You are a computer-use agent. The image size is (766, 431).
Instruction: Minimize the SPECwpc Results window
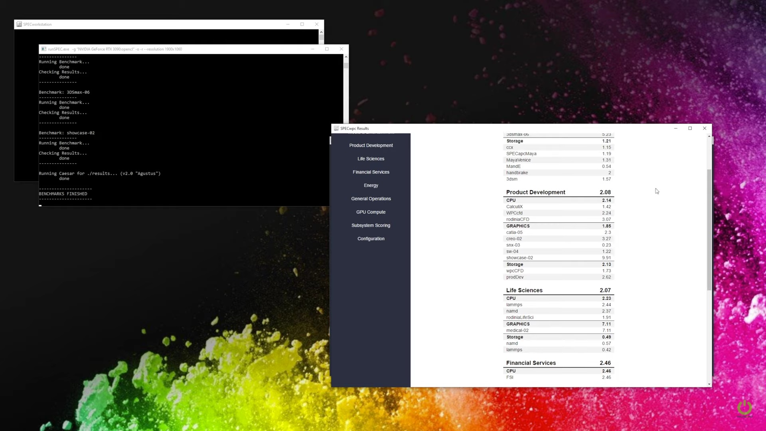coord(675,129)
